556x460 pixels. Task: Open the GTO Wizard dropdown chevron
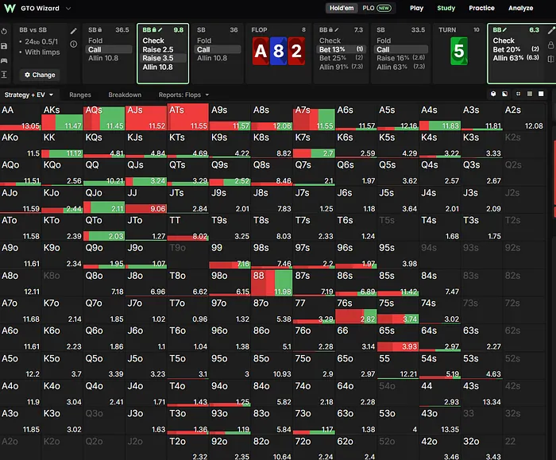(x=68, y=8)
